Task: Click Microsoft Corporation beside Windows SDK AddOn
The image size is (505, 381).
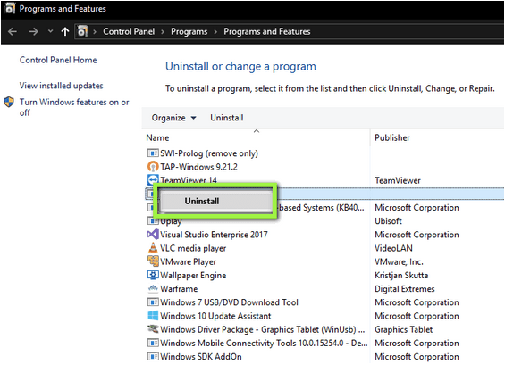Action: 417,357
